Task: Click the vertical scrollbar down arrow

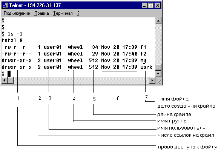Action: [158, 74]
